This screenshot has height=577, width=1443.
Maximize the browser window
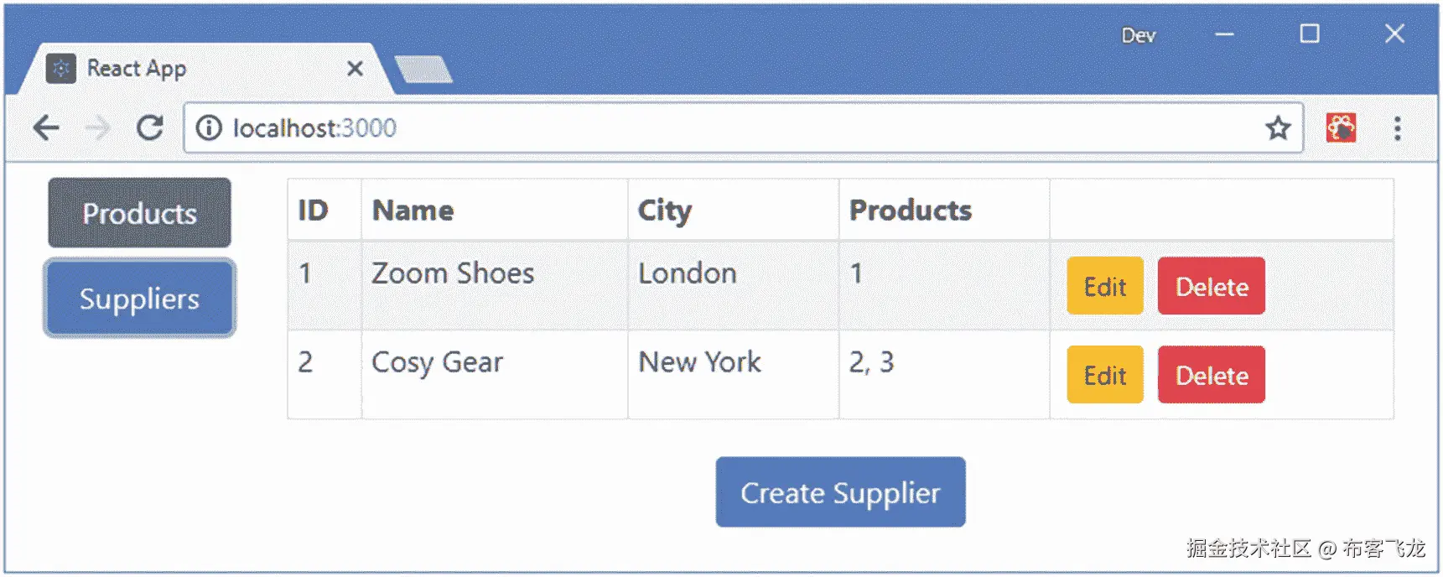[x=1309, y=34]
